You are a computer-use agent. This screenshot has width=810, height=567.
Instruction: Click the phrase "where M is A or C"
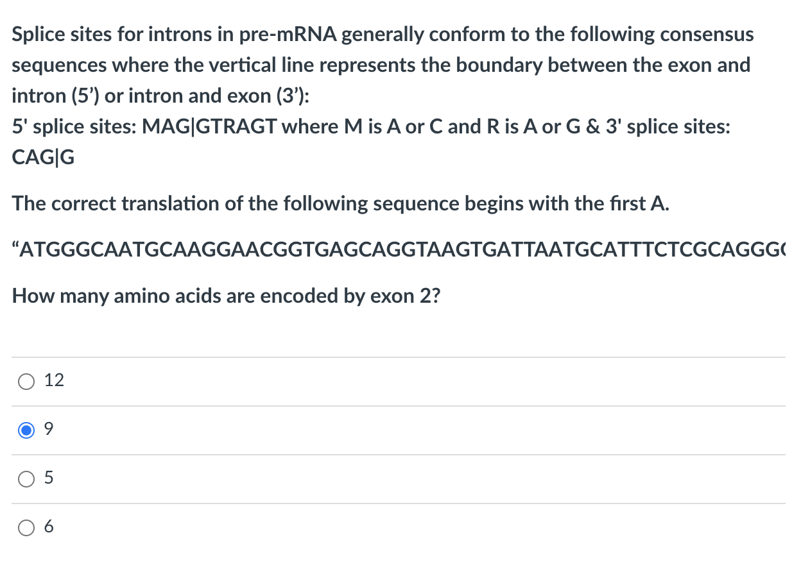363,127
